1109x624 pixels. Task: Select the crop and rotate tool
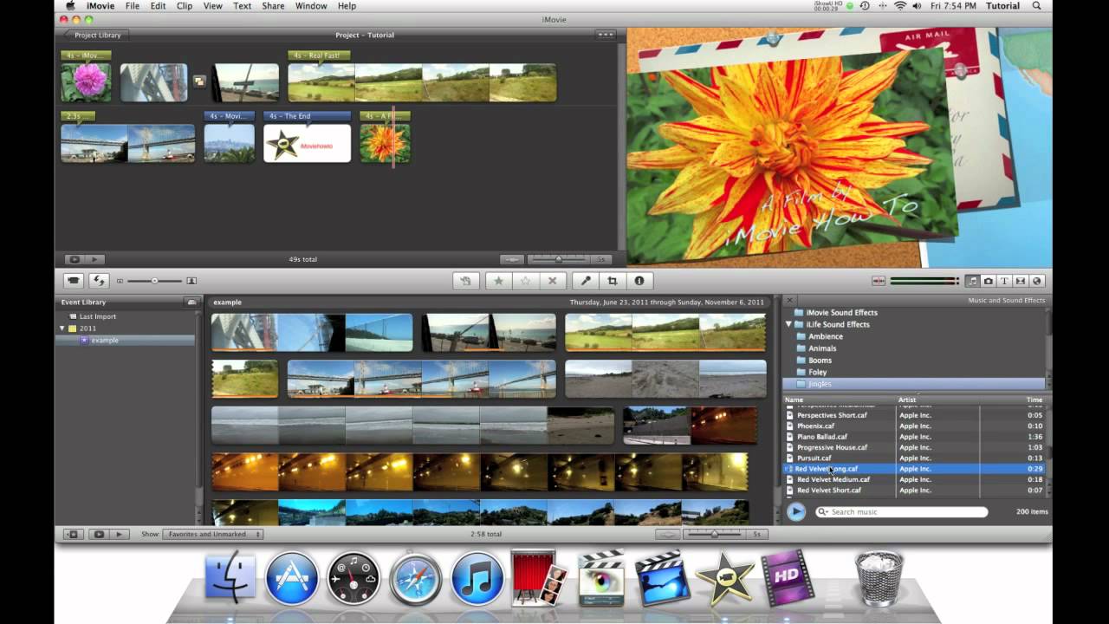[613, 281]
